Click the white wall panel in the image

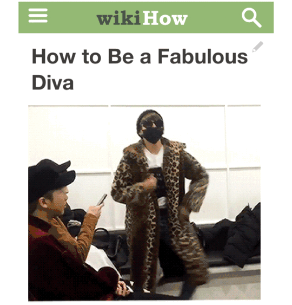point(70,136)
